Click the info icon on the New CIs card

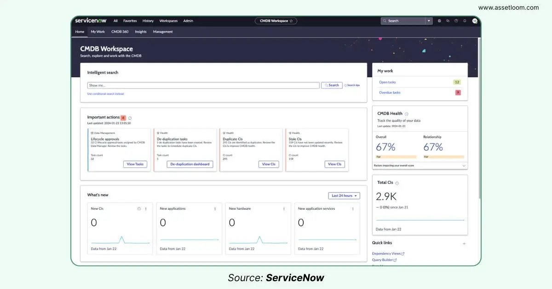[x=139, y=208]
